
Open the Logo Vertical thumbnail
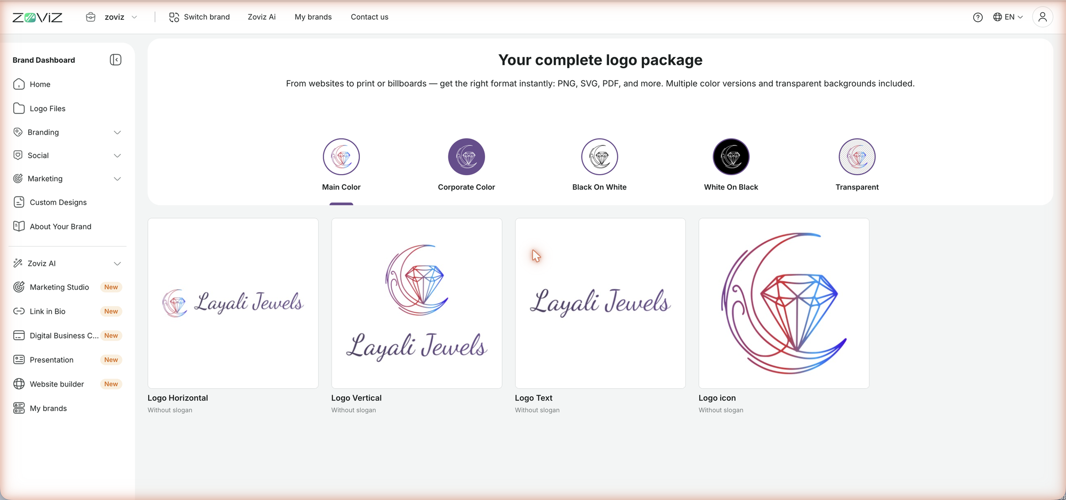click(417, 303)
